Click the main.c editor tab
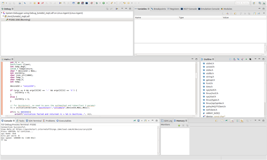267x160 pixels. [x=7, y=59]
